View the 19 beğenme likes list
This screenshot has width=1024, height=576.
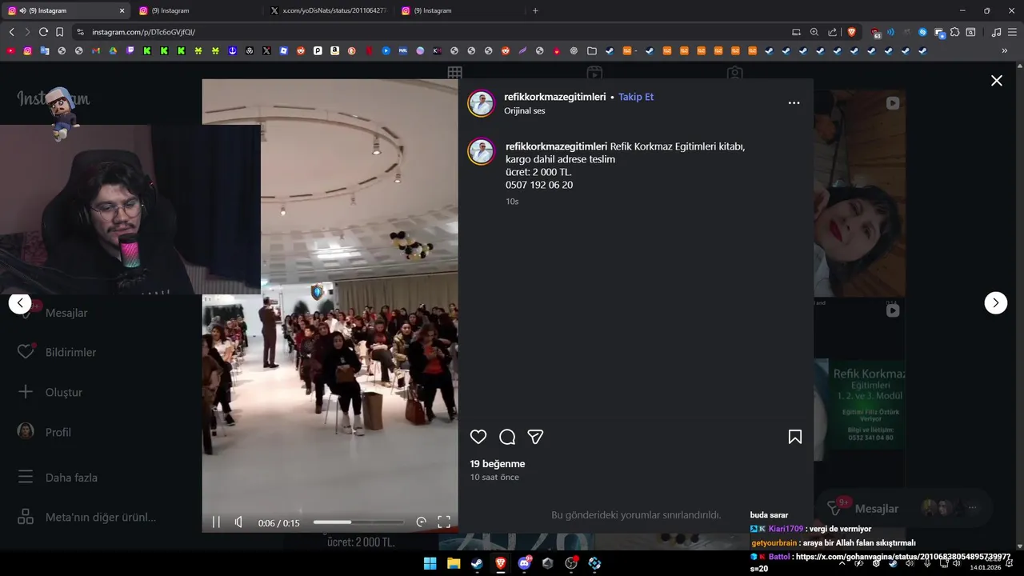pyautogui.click(x=498, y=464)
